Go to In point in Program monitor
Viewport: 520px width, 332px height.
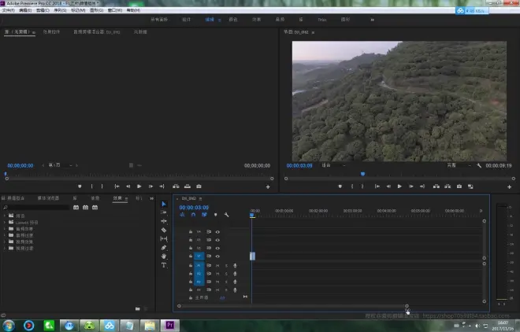pos(377,186)
